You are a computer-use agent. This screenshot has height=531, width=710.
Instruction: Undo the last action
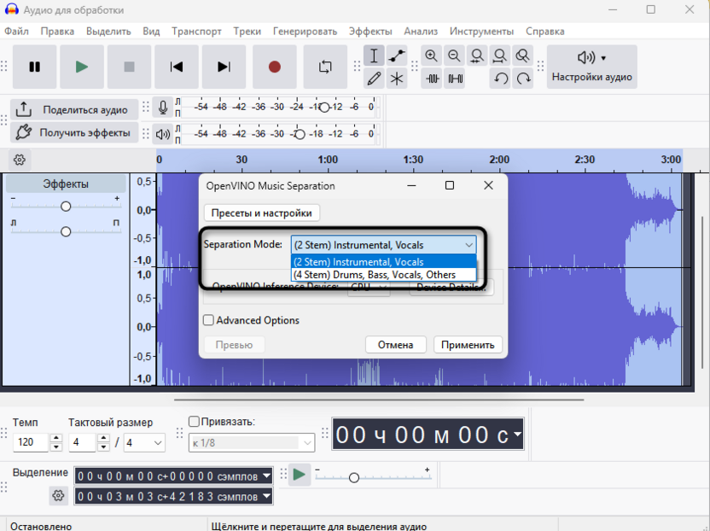(x=500, y=79)
